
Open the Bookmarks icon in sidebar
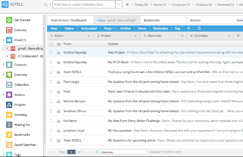(9, 135)
